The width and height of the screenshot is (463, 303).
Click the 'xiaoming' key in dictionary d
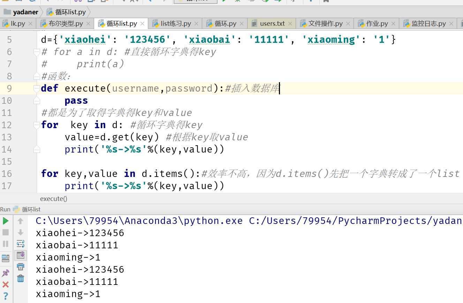tap(331, 40)
